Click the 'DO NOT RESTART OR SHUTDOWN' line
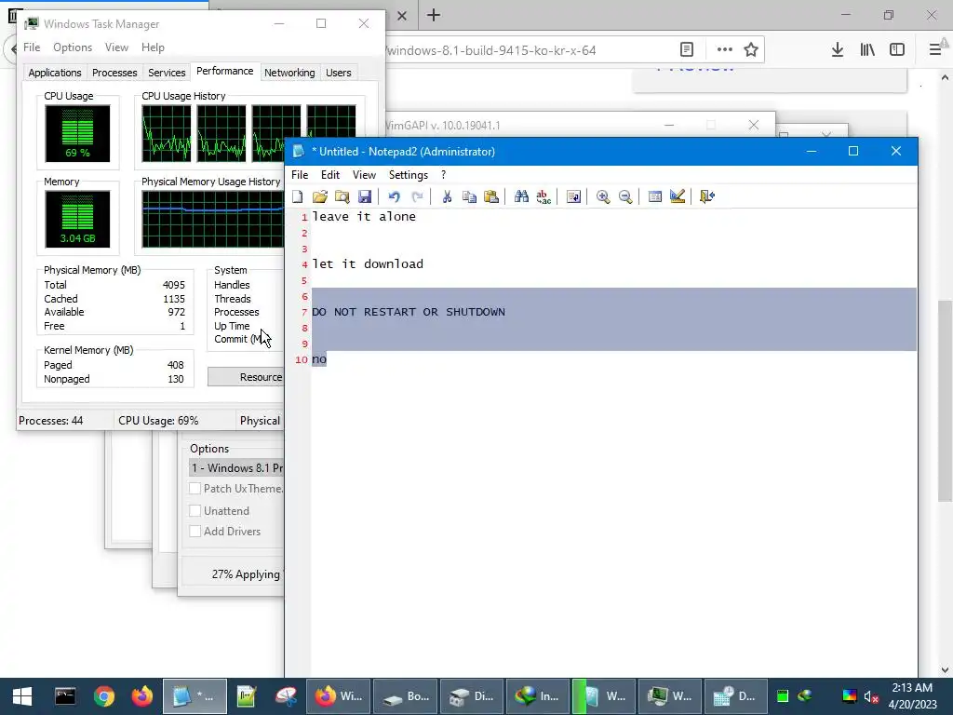This screenshot has height=715, width=953. (409, 312)
